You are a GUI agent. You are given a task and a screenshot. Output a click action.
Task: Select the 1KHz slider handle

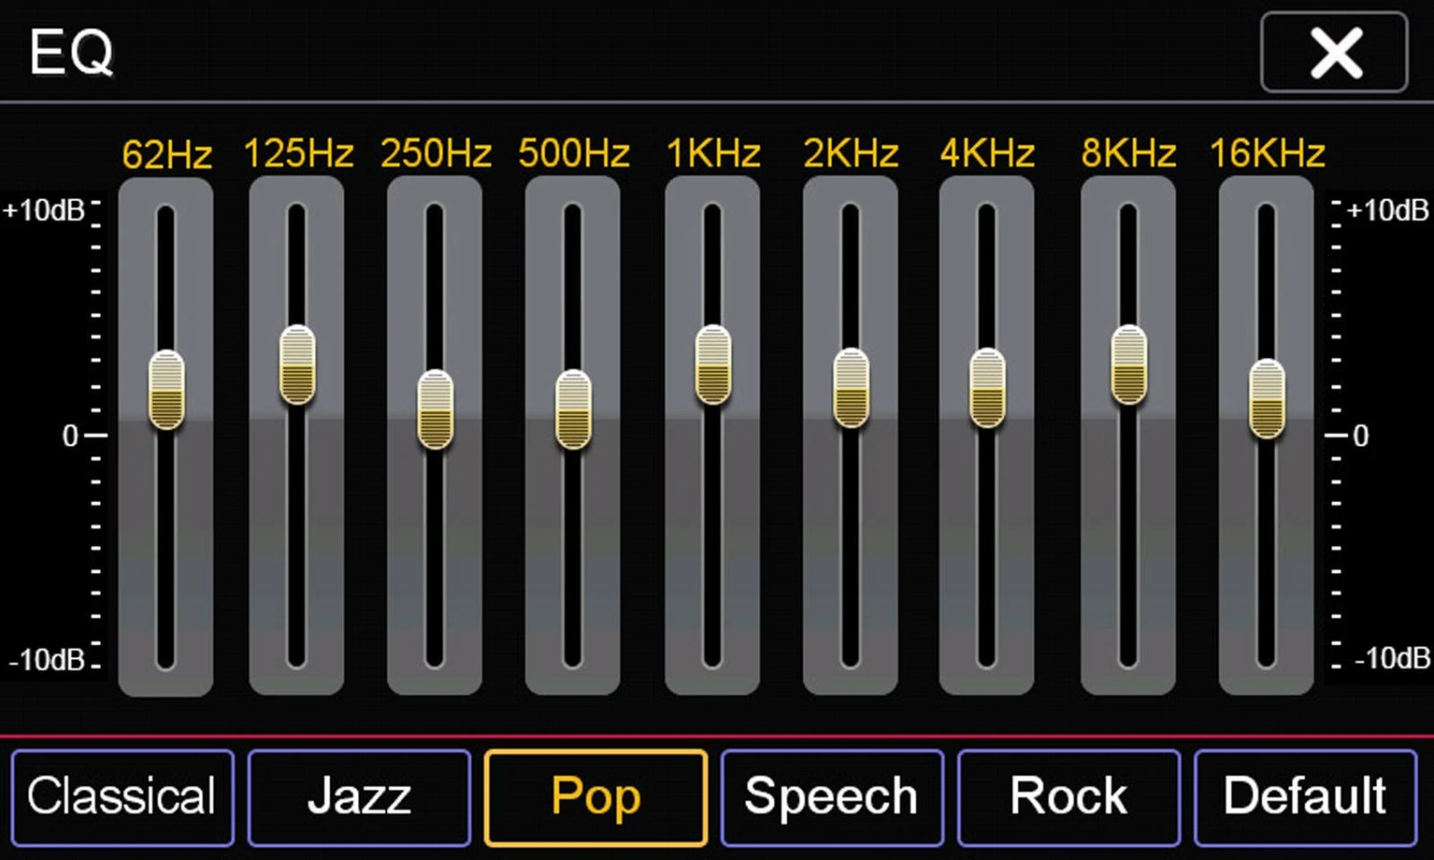[x=713, y=365]
